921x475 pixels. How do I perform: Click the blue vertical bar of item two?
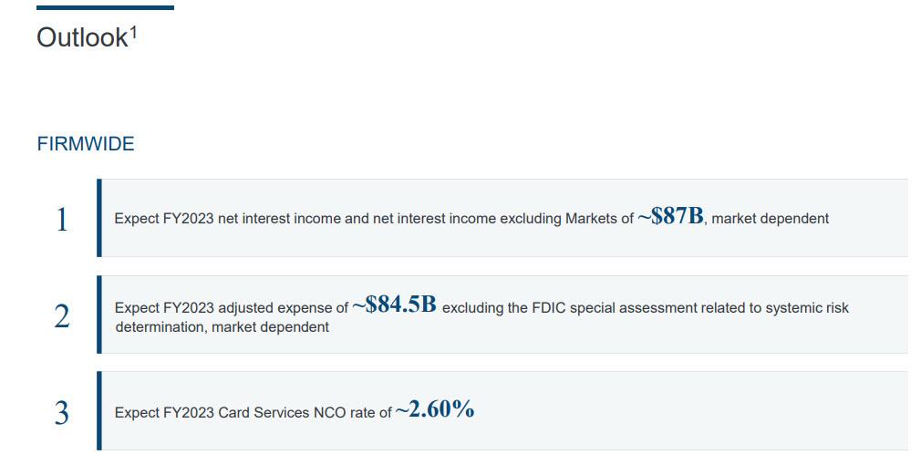pyautogui.click(x=99, y=315)
